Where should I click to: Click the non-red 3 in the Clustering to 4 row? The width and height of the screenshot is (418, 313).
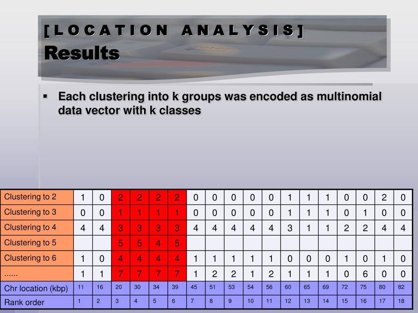click(290, 228)
